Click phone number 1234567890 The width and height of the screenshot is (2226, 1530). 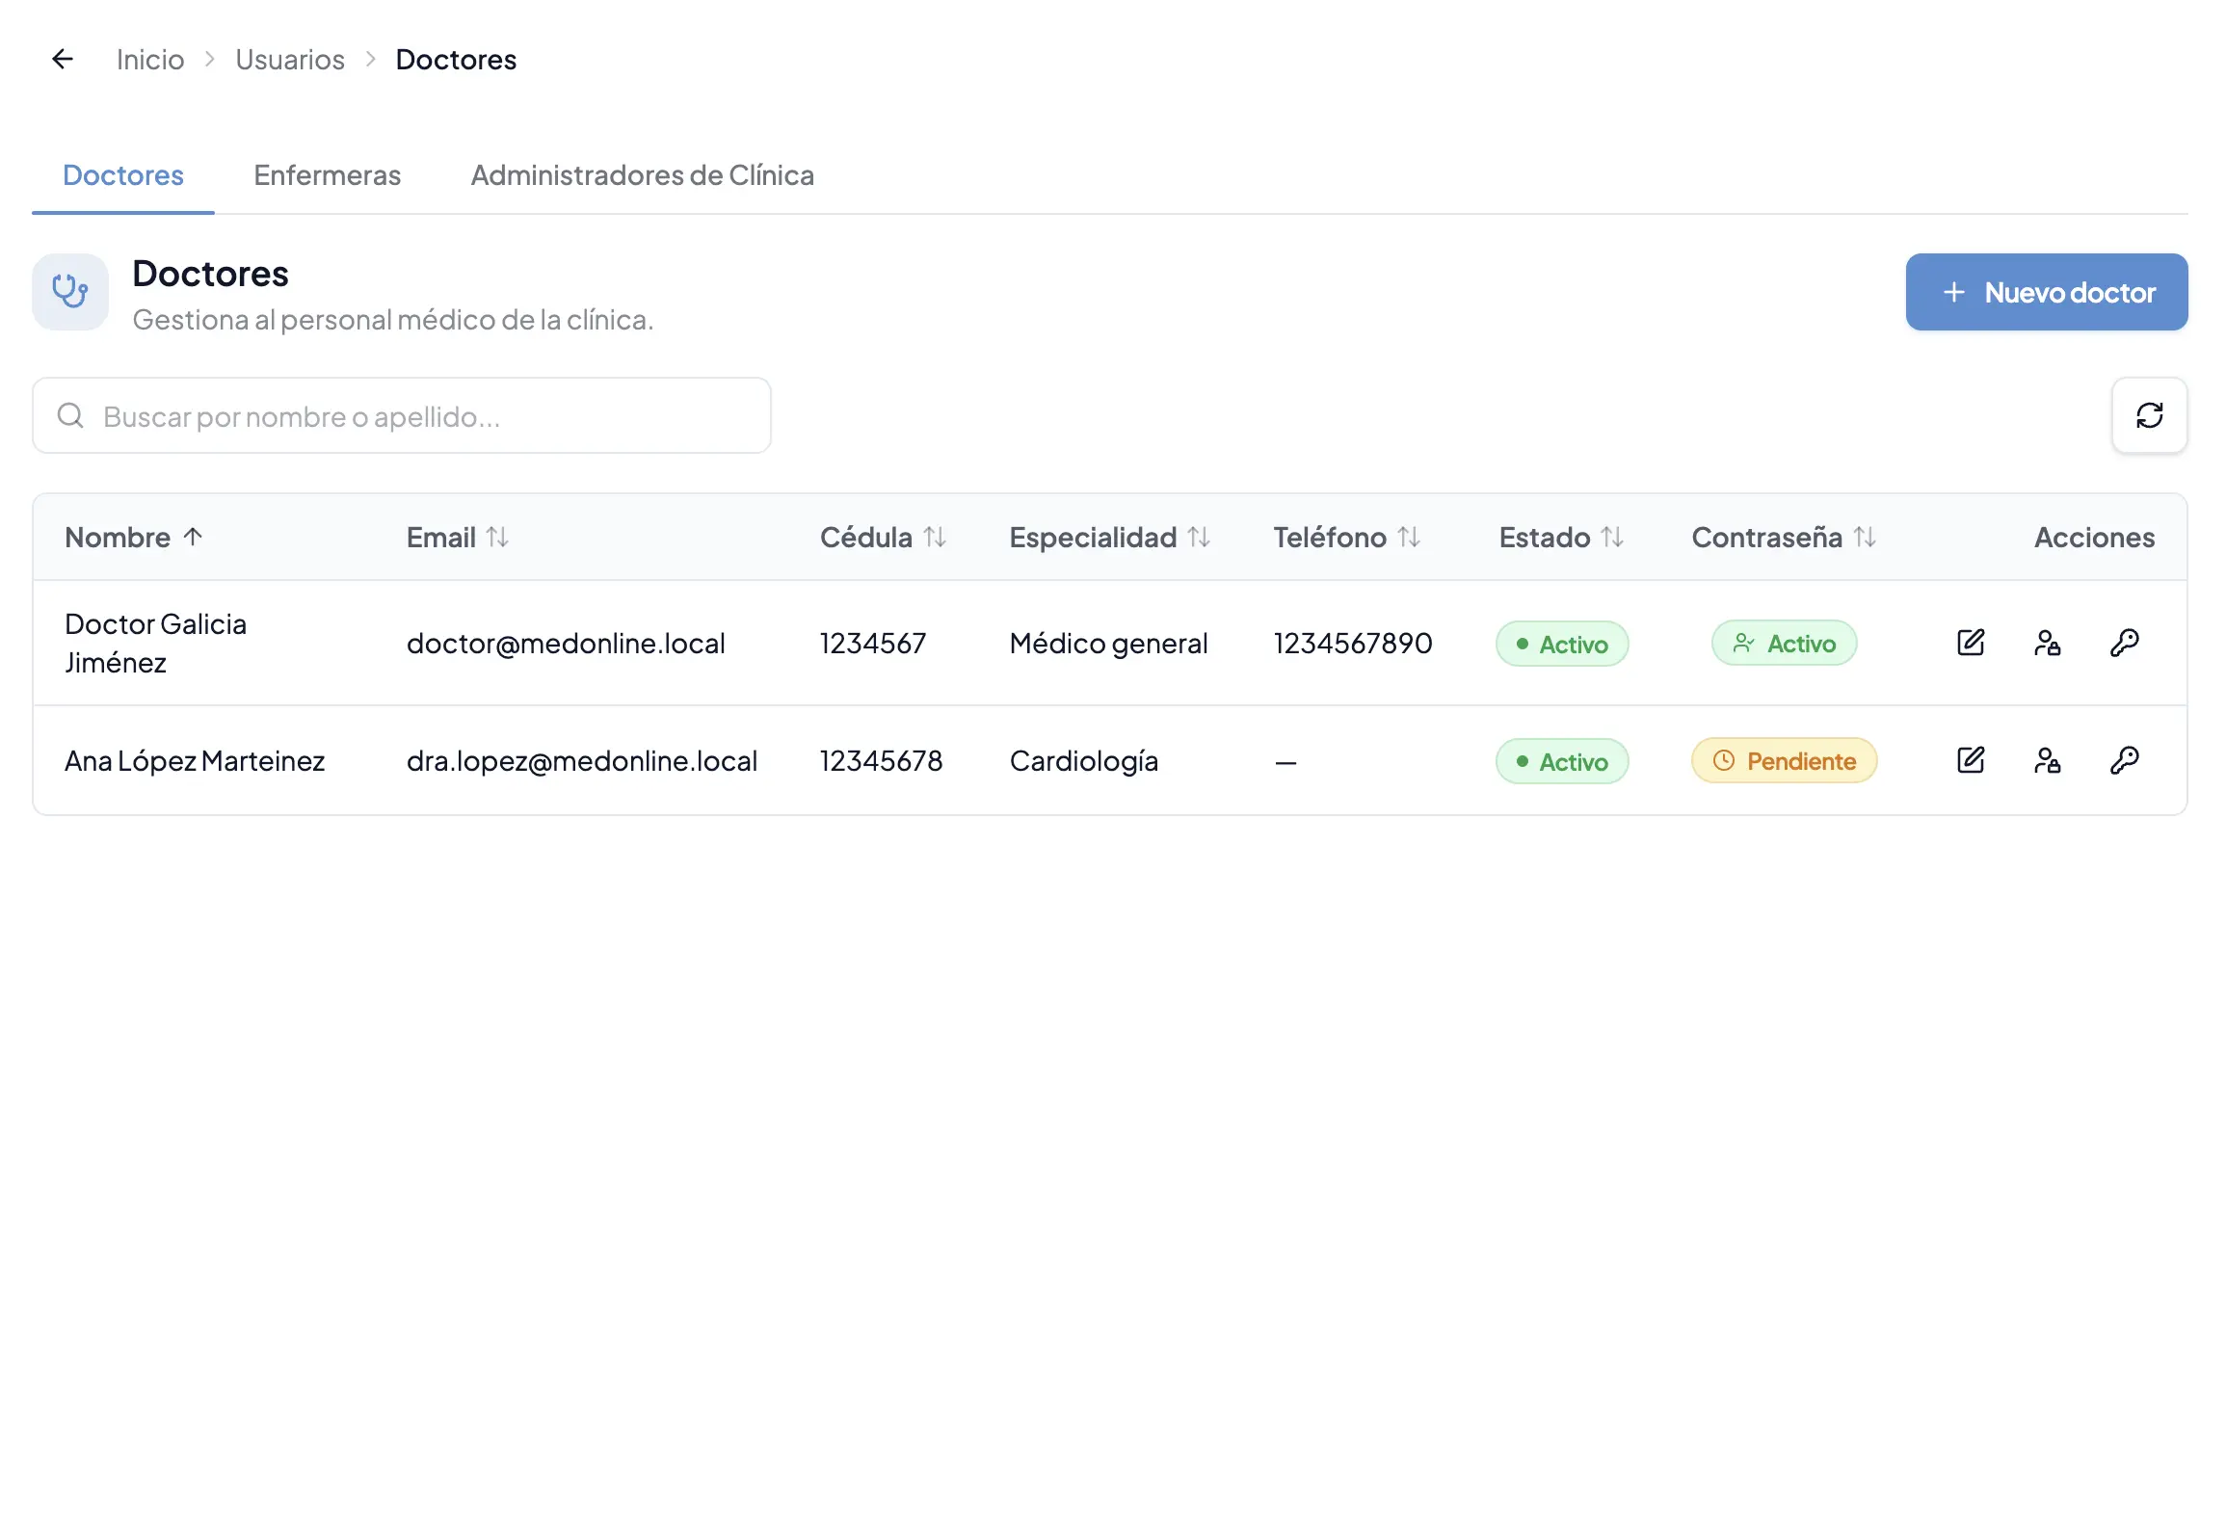1352,644
